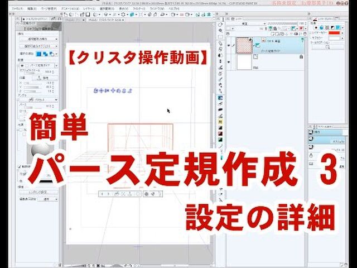Click the border effect black circle icon
This screenshot has height=268, width=357.
click(316, 27)
